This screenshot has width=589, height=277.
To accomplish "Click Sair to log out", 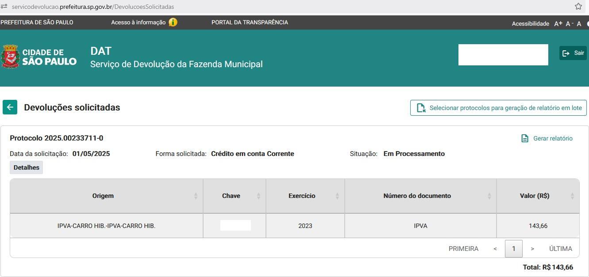I will tap(573, 53).
